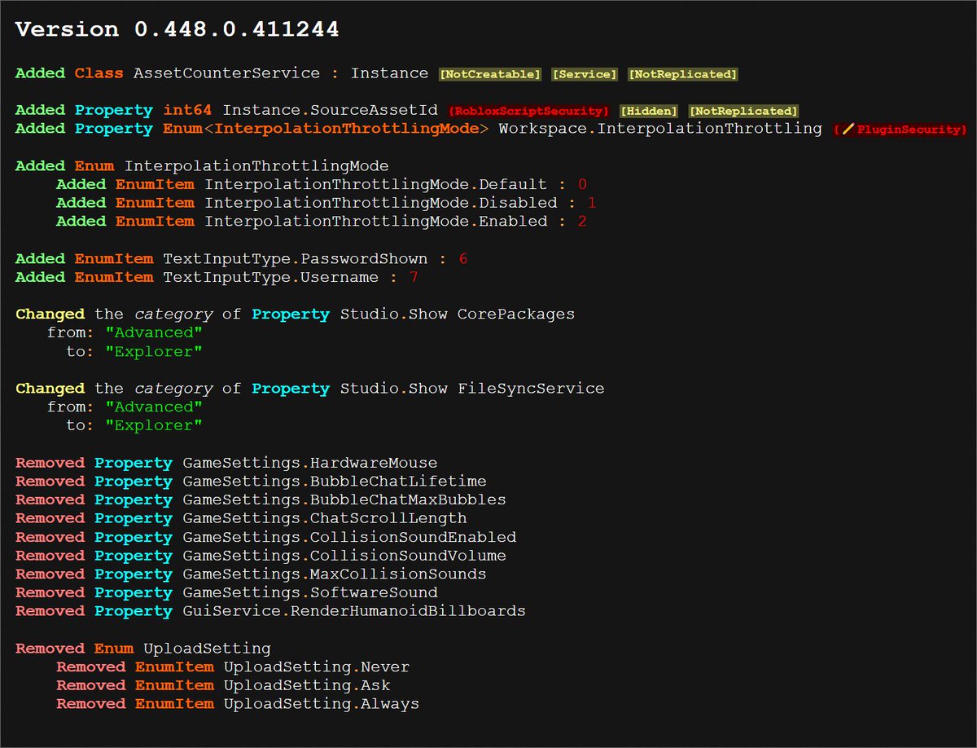Viewport: 977px width, 748px height.
Task: Click UploadSetting.Always enum item
Action: click(322, 704)
